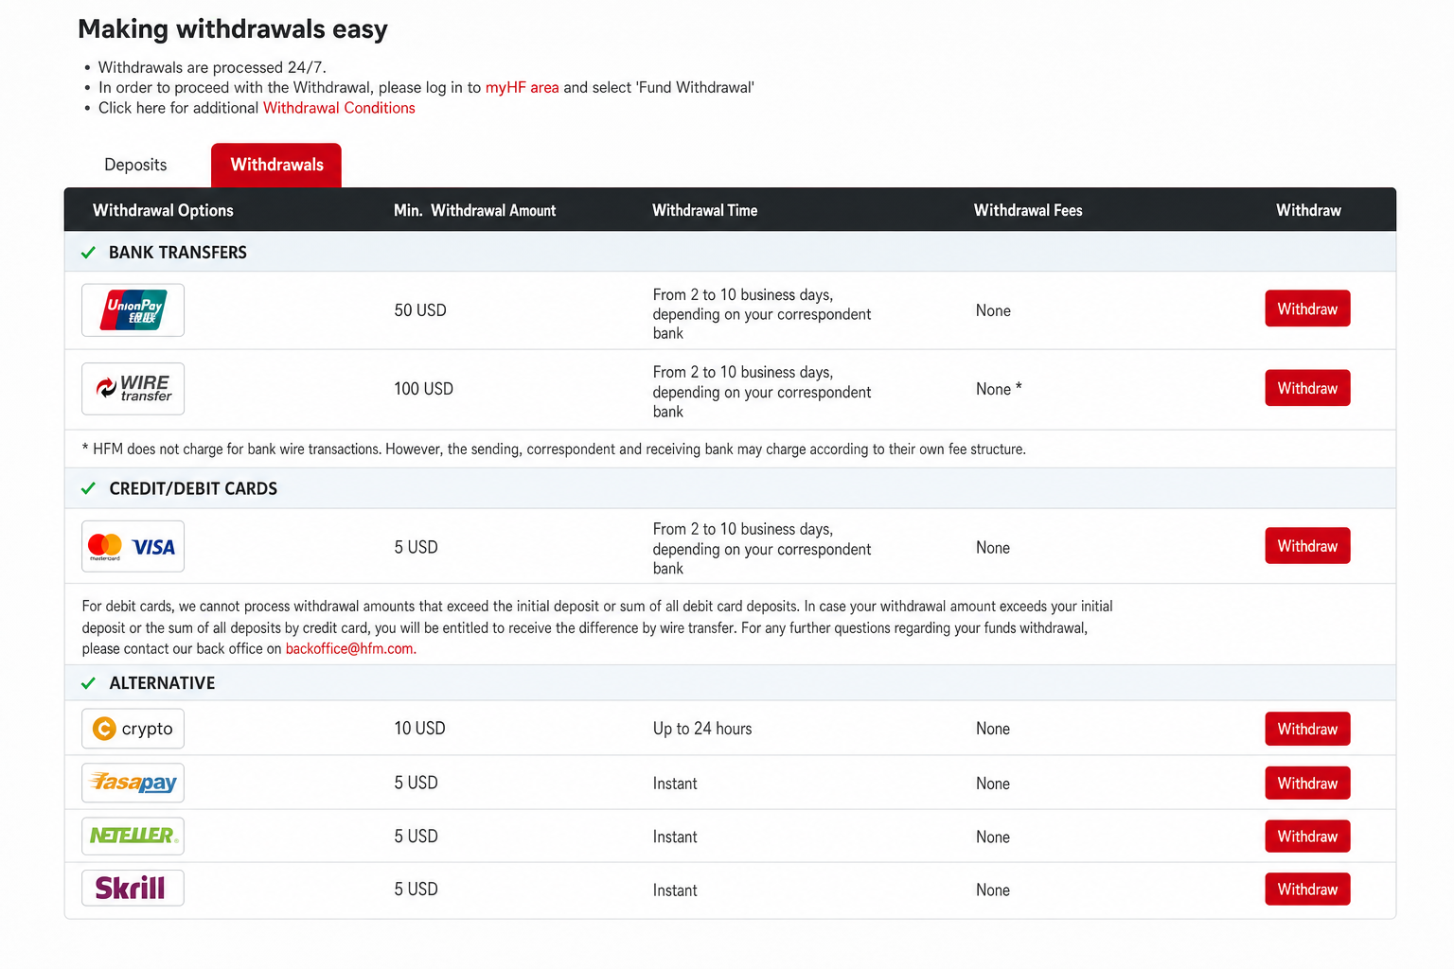Click the Withdrawals are processed 24/7 bullet

[212, 67]
